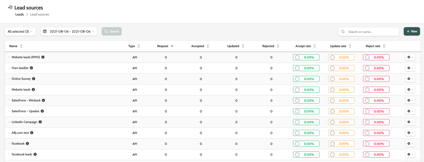Viewport: 424px width, 162px height.
Task: Click the Linkedin Campaign name text
Action: [x=24, y=122]
